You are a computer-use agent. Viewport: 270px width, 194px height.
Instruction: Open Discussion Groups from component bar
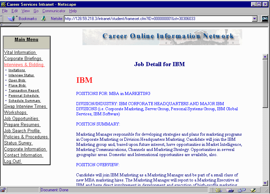[242, 190]
